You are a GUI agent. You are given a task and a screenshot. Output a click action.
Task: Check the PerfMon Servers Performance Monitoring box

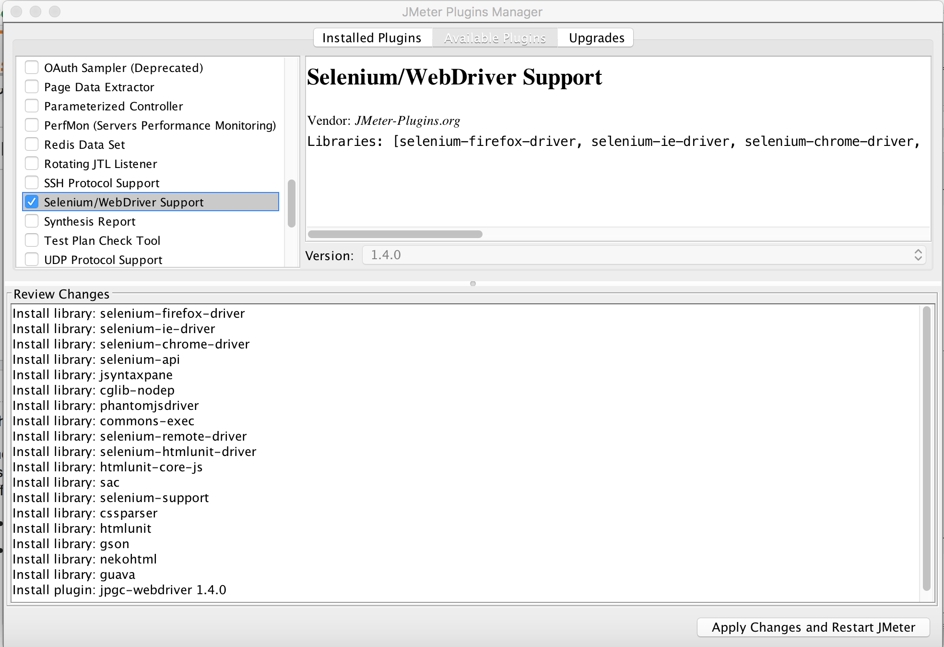tap(32, 125)
